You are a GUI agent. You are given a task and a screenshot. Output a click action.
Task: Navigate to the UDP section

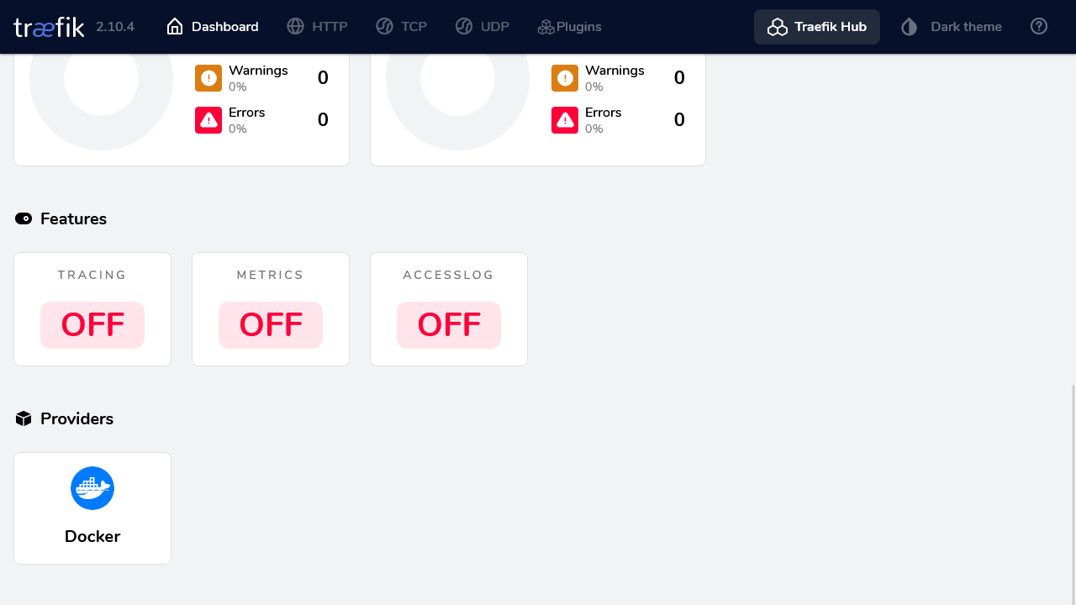483,27
